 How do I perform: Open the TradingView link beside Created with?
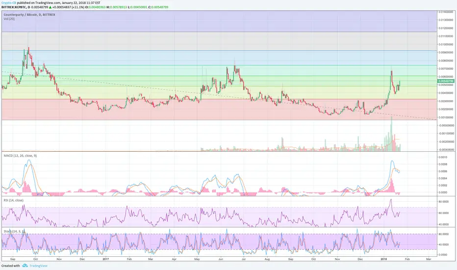click(x=38, y=266)
